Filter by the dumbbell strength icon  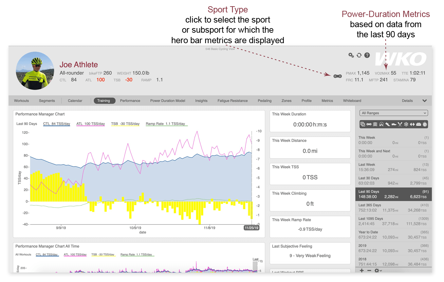pos(412,124)
